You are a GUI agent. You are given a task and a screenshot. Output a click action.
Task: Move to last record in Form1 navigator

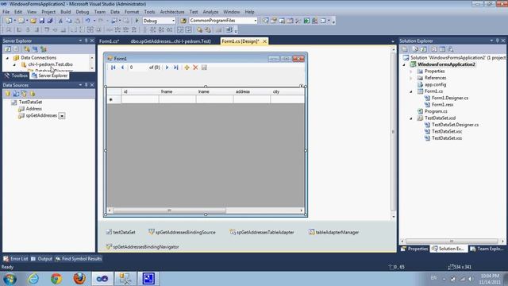[176, 68]
